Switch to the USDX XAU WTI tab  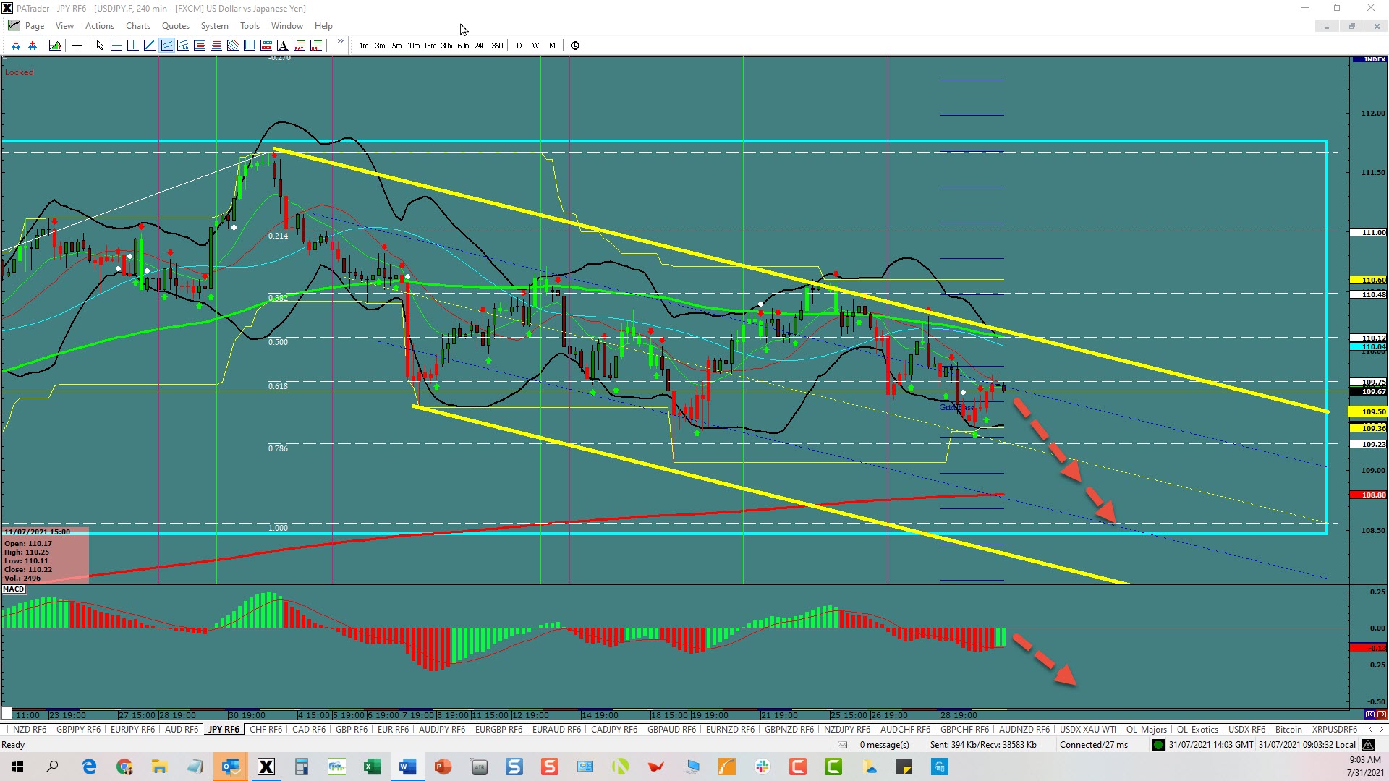(1088, 730)
